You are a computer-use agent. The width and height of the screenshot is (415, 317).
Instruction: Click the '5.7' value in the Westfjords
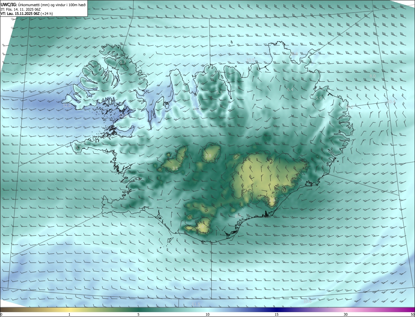[x=123, y=62]
